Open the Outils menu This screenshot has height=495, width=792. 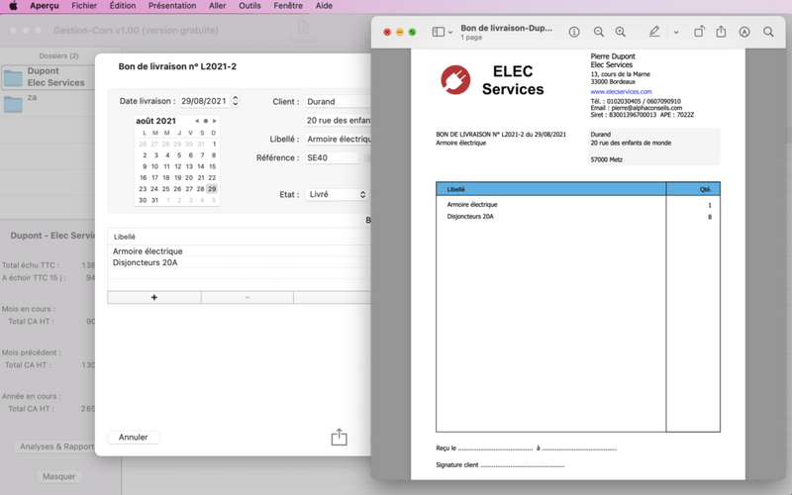coord(249,6)
